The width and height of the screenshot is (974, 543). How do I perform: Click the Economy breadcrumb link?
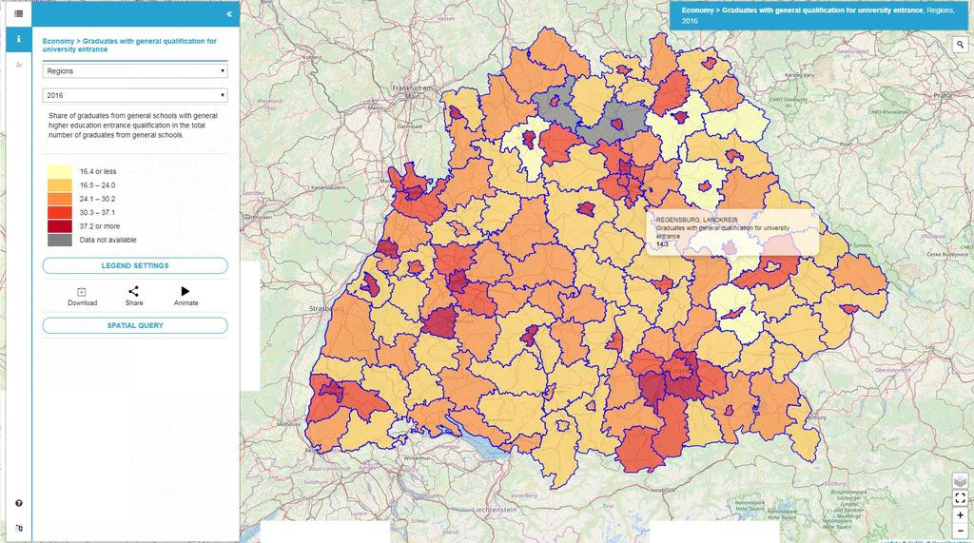click(58, 41)
